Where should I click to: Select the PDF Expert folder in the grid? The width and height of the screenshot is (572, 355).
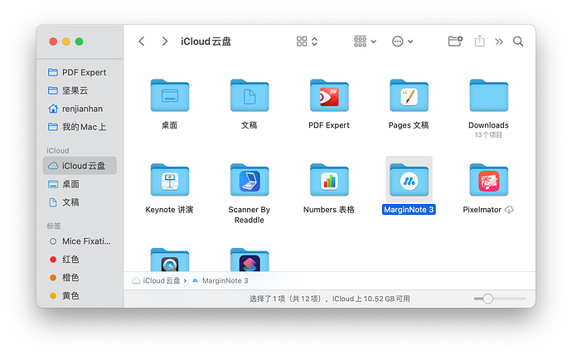click(329, 95)
